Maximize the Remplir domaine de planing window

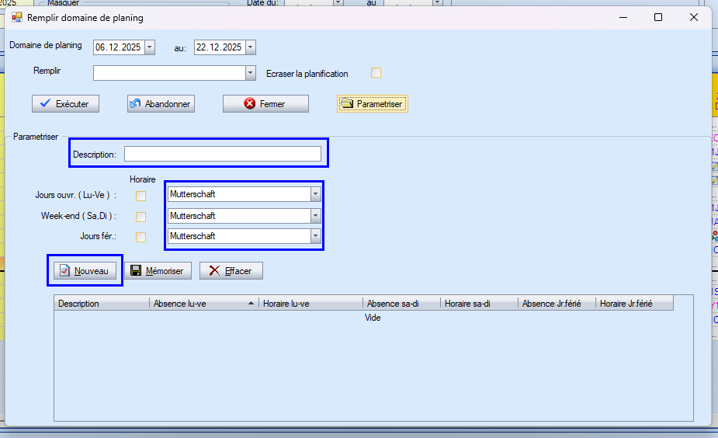pyautogui.click(x=658, y=17)
